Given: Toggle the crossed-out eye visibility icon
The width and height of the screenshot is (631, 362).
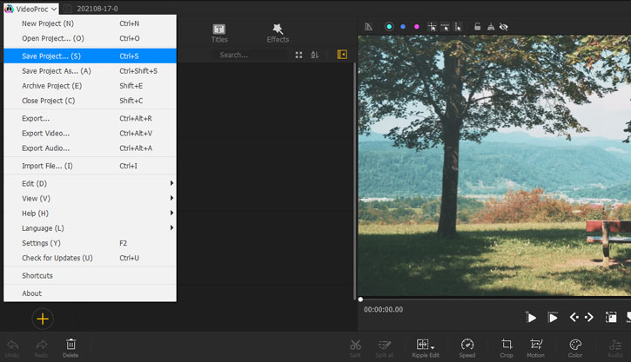Looking at the screenshot, I should (x=503, y=27).
